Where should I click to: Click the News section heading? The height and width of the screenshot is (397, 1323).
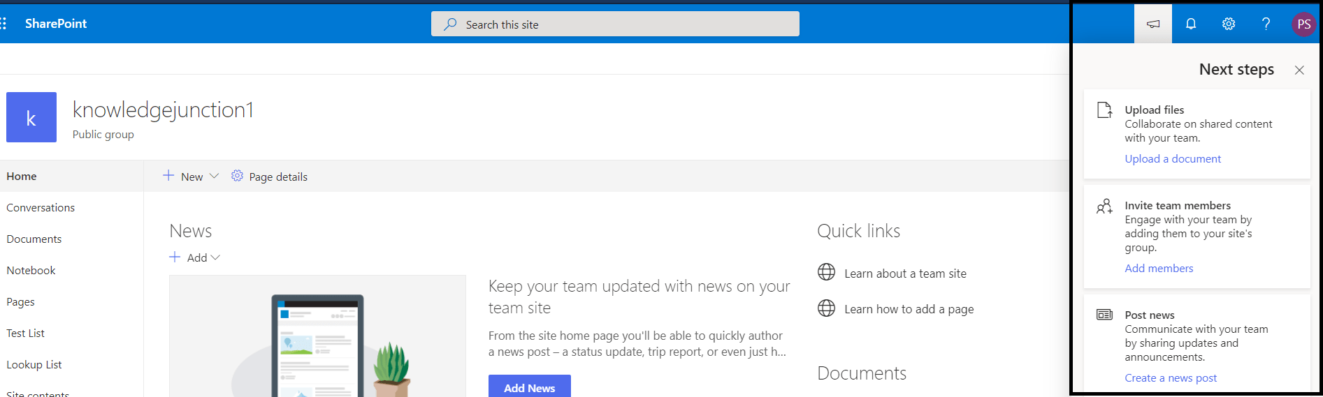click(190, 231)
